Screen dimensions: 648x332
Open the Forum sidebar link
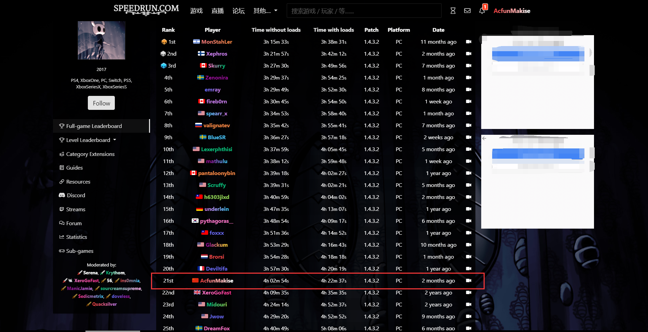(x=70, y=223)
